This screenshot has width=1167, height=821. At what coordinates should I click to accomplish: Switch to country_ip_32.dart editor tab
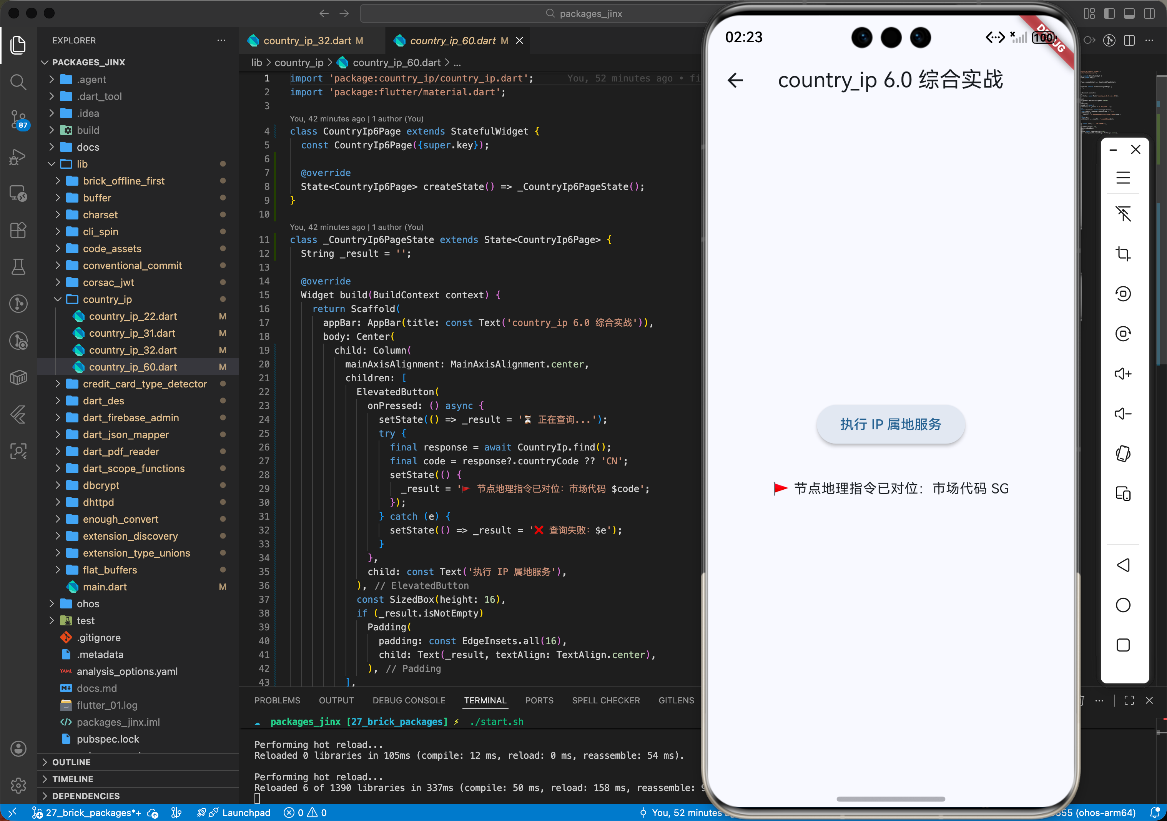307,41
